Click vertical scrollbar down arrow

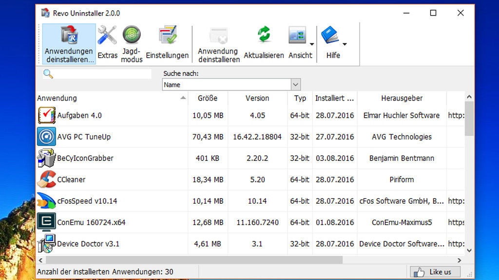[x=469, y=250]
